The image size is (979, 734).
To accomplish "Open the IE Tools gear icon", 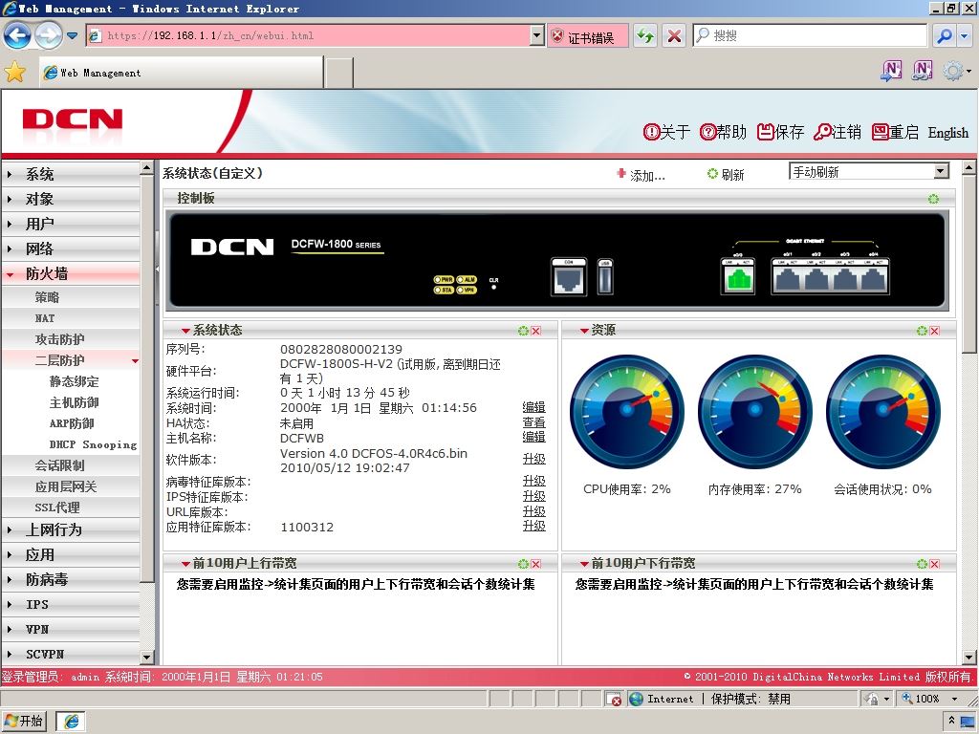I will pos(953,71).
